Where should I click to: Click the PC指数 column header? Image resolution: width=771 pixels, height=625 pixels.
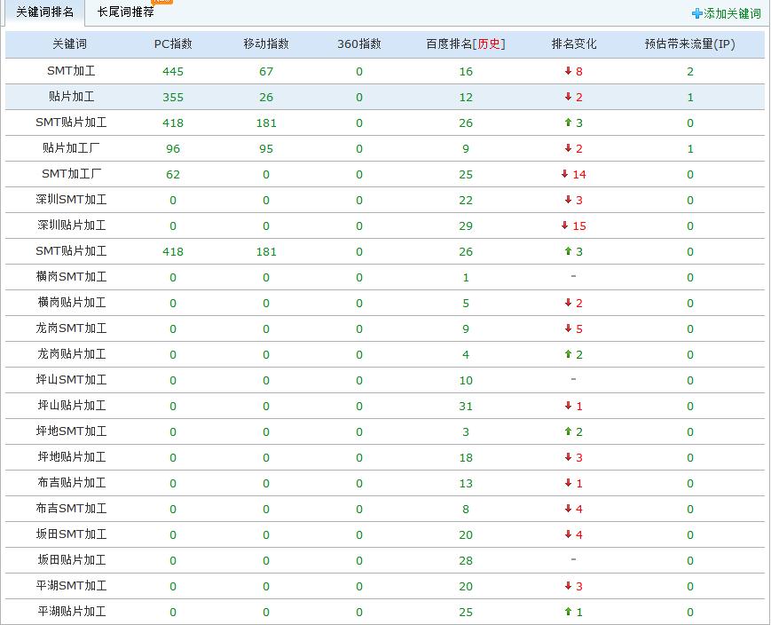pos(173,44)
